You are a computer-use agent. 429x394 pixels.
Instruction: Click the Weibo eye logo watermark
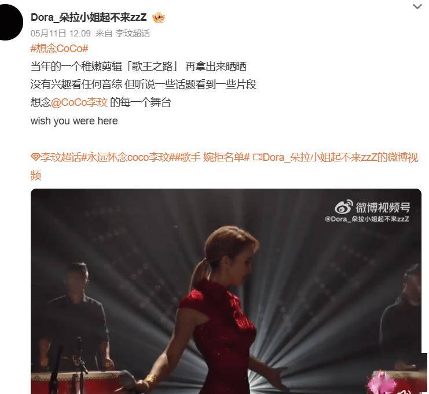344,207
